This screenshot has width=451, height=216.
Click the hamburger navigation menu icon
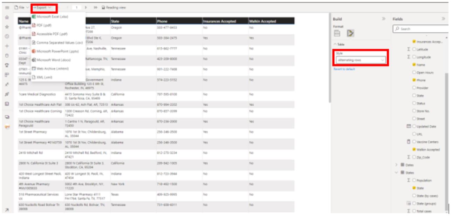(x=7, y=7)
